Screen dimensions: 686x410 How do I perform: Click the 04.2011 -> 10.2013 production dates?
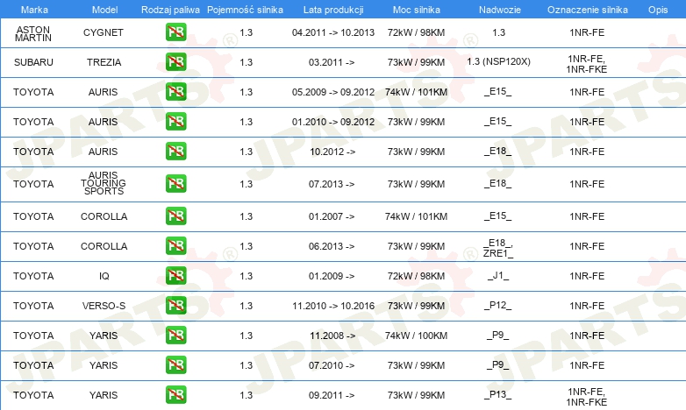click(x=333, y=32)
